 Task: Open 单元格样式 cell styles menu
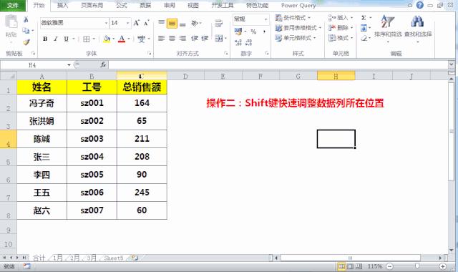tap(296, 38)
